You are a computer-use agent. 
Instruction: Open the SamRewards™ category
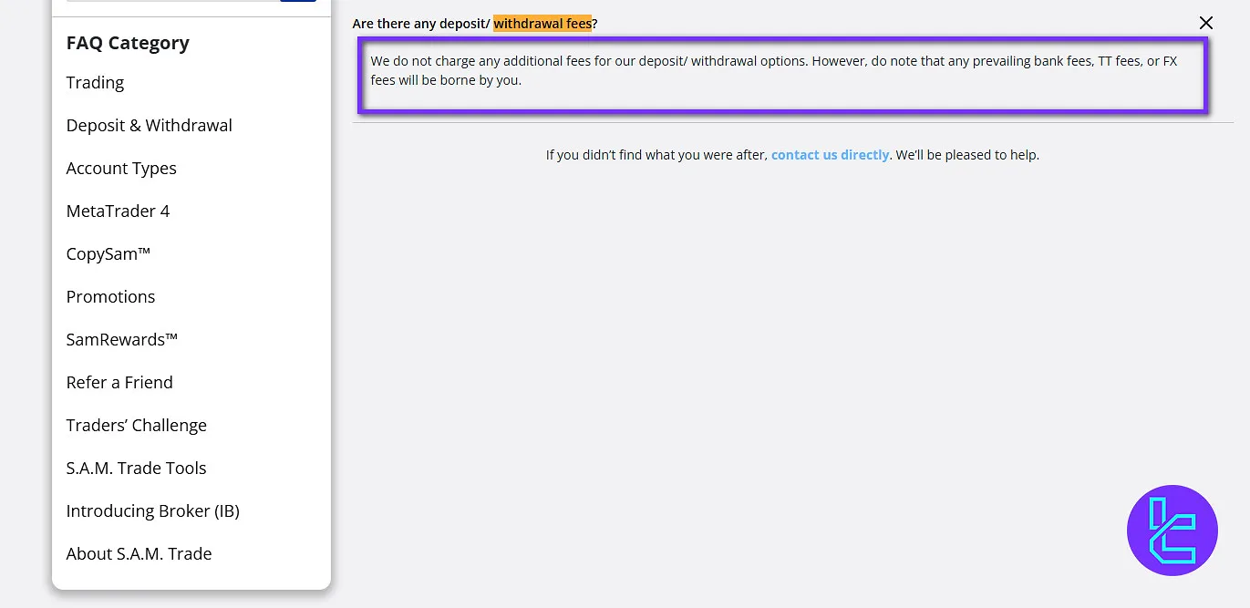pyautogui.click(x=121, y=340)
